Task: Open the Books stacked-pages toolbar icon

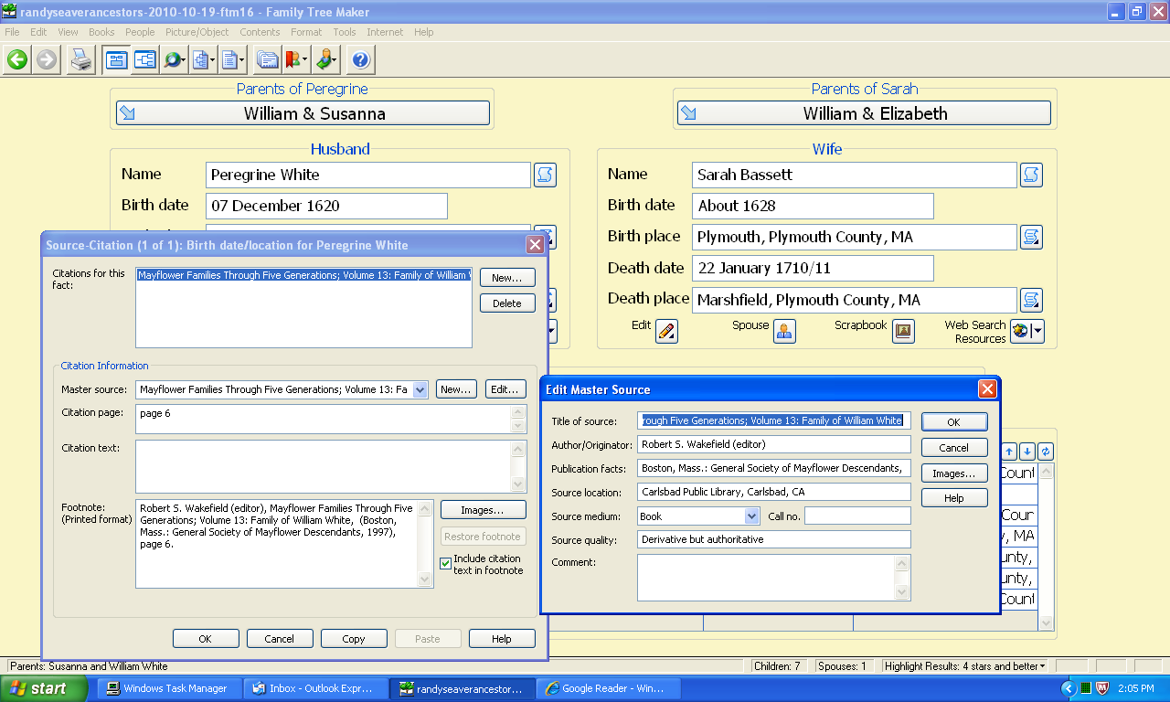Action: pos(268,60)
